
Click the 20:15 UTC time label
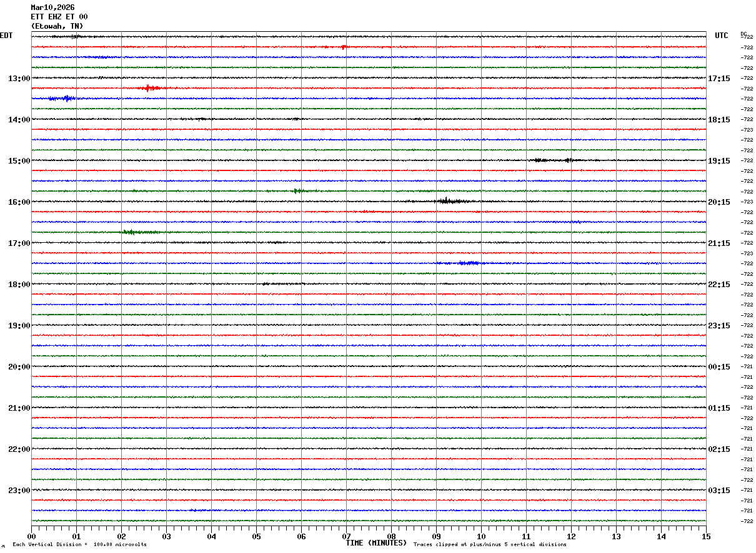pyautogui.click(x=719, y=202)
